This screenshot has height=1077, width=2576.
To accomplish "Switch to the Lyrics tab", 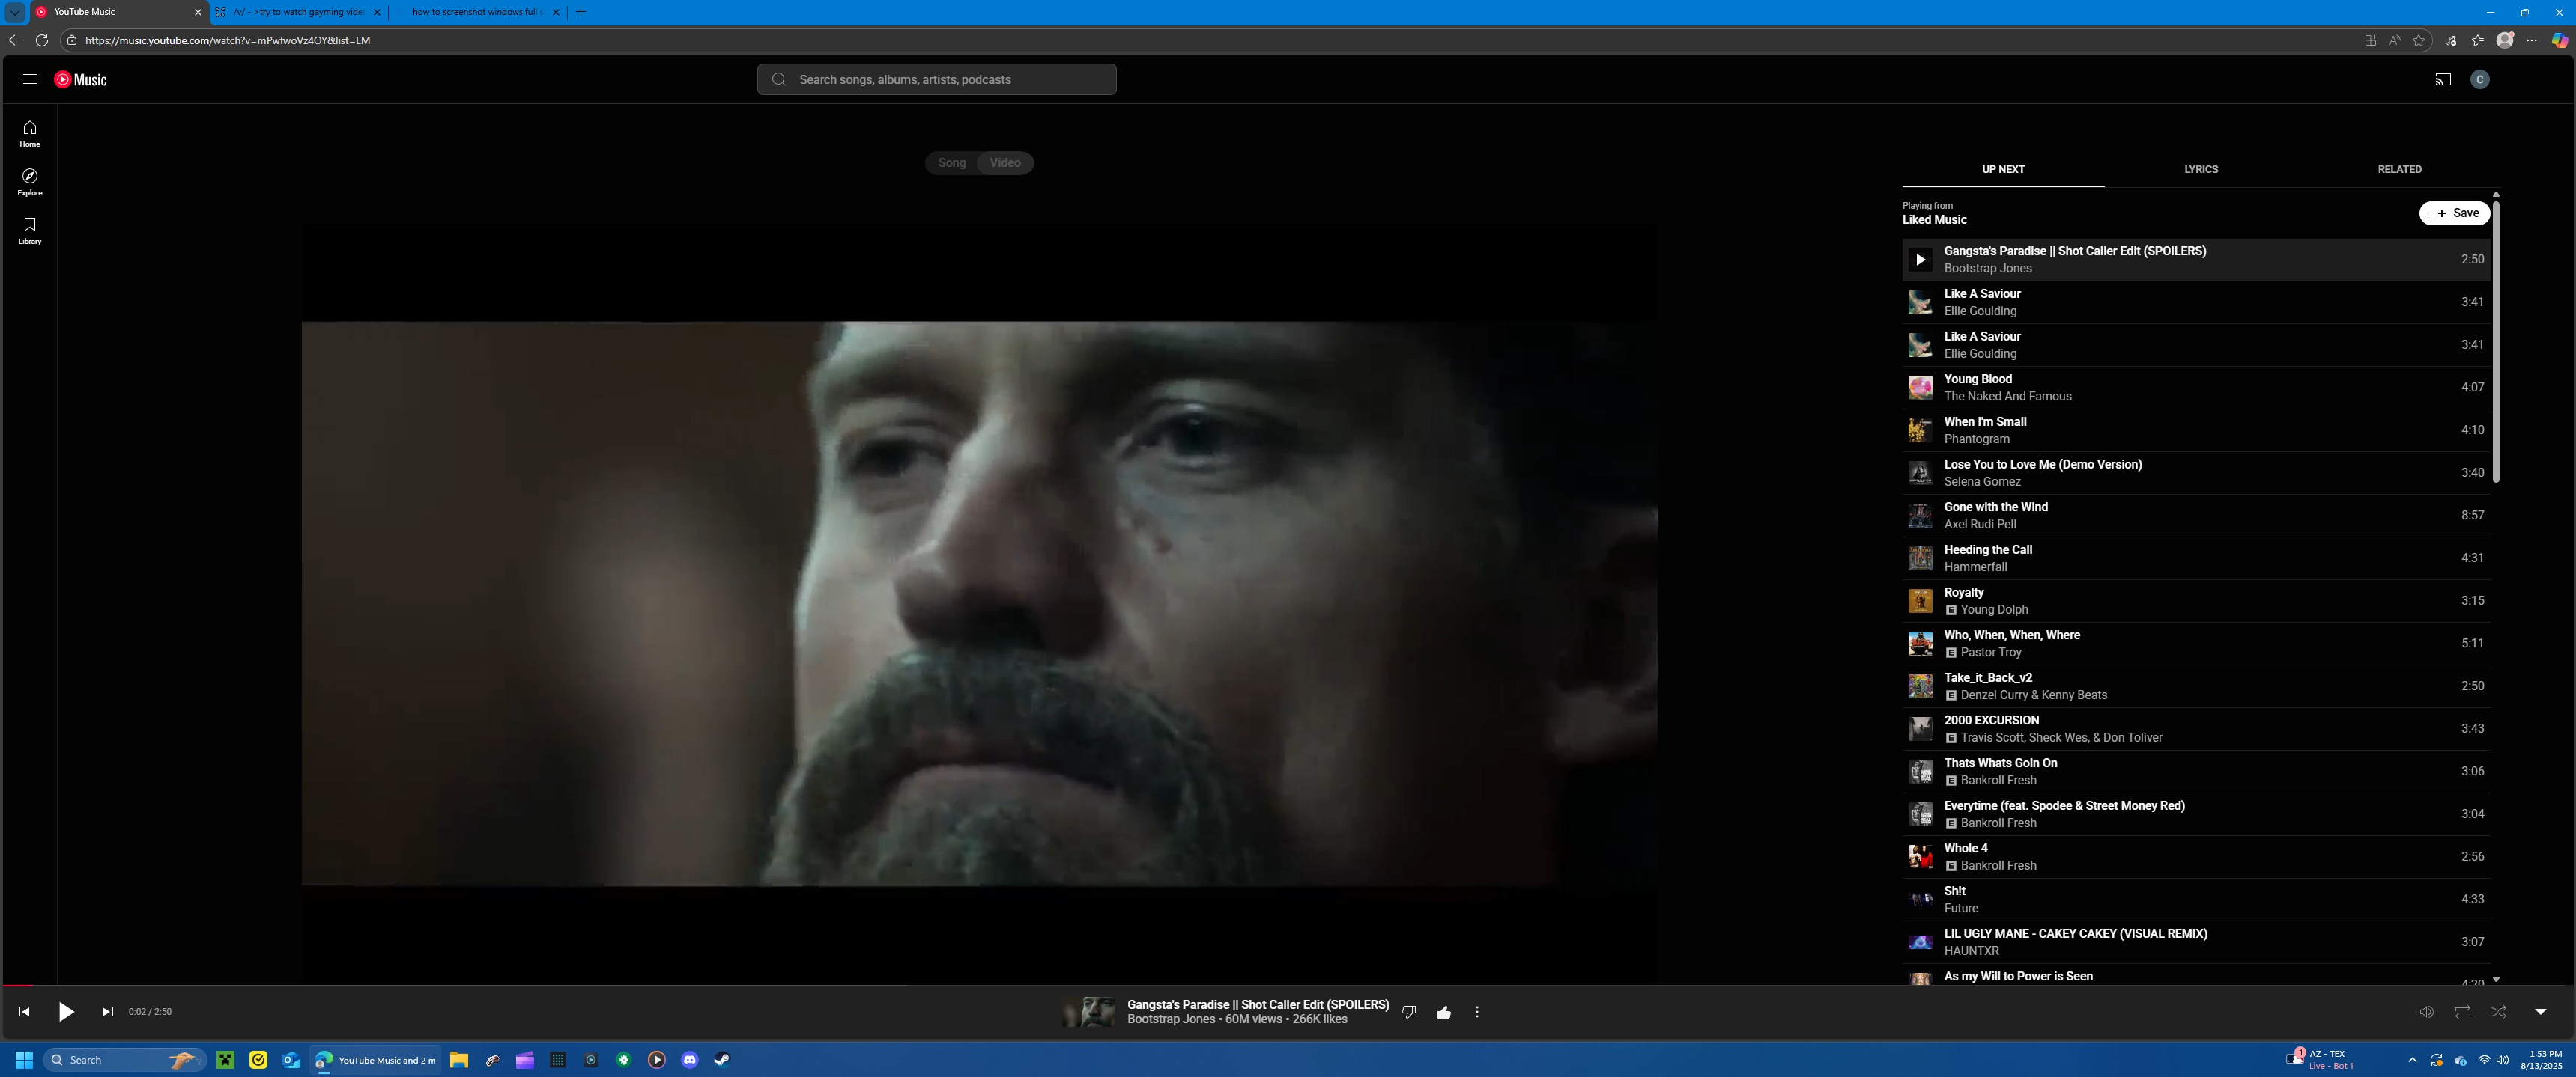I will coord(2201,169).
